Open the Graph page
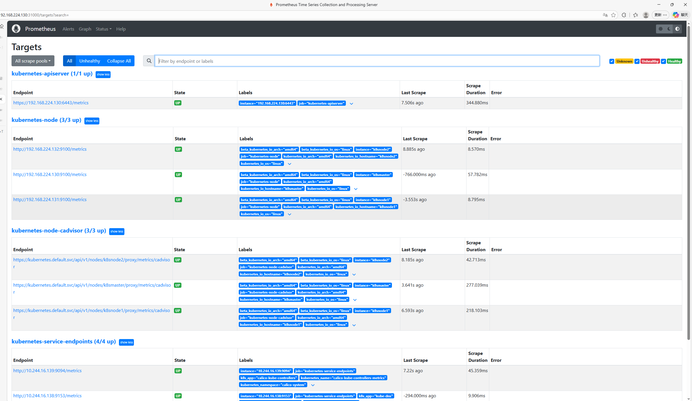Viewport: 692px width, 401px height. tap(85, 29)
